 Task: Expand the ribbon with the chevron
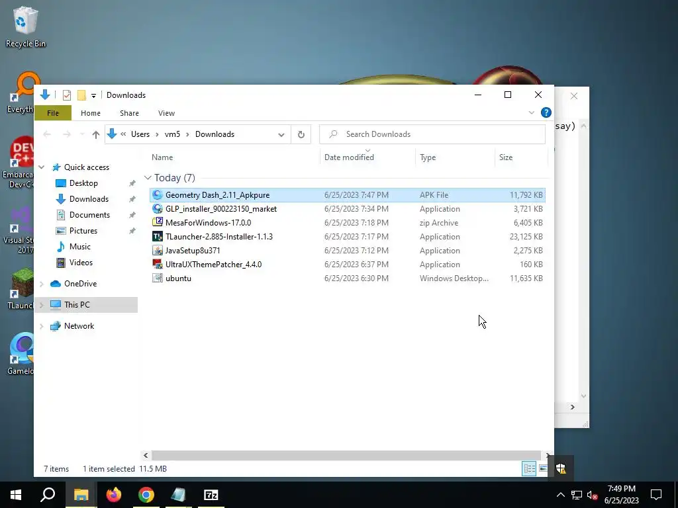pos(532,112)
